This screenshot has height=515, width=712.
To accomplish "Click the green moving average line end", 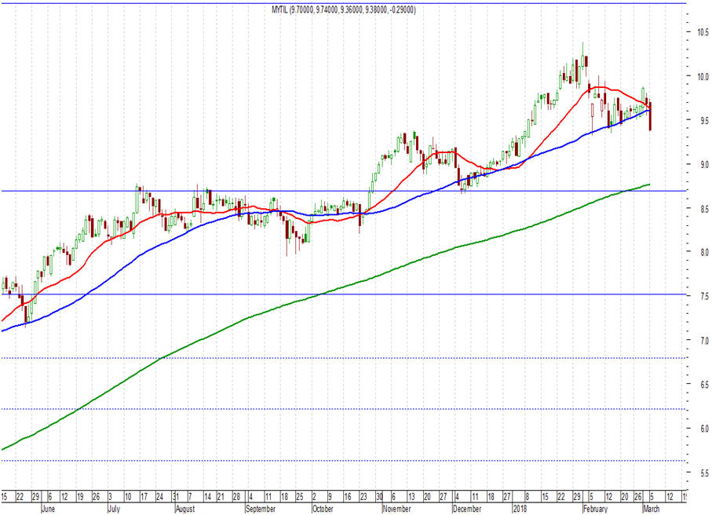I will pos(649,184).
